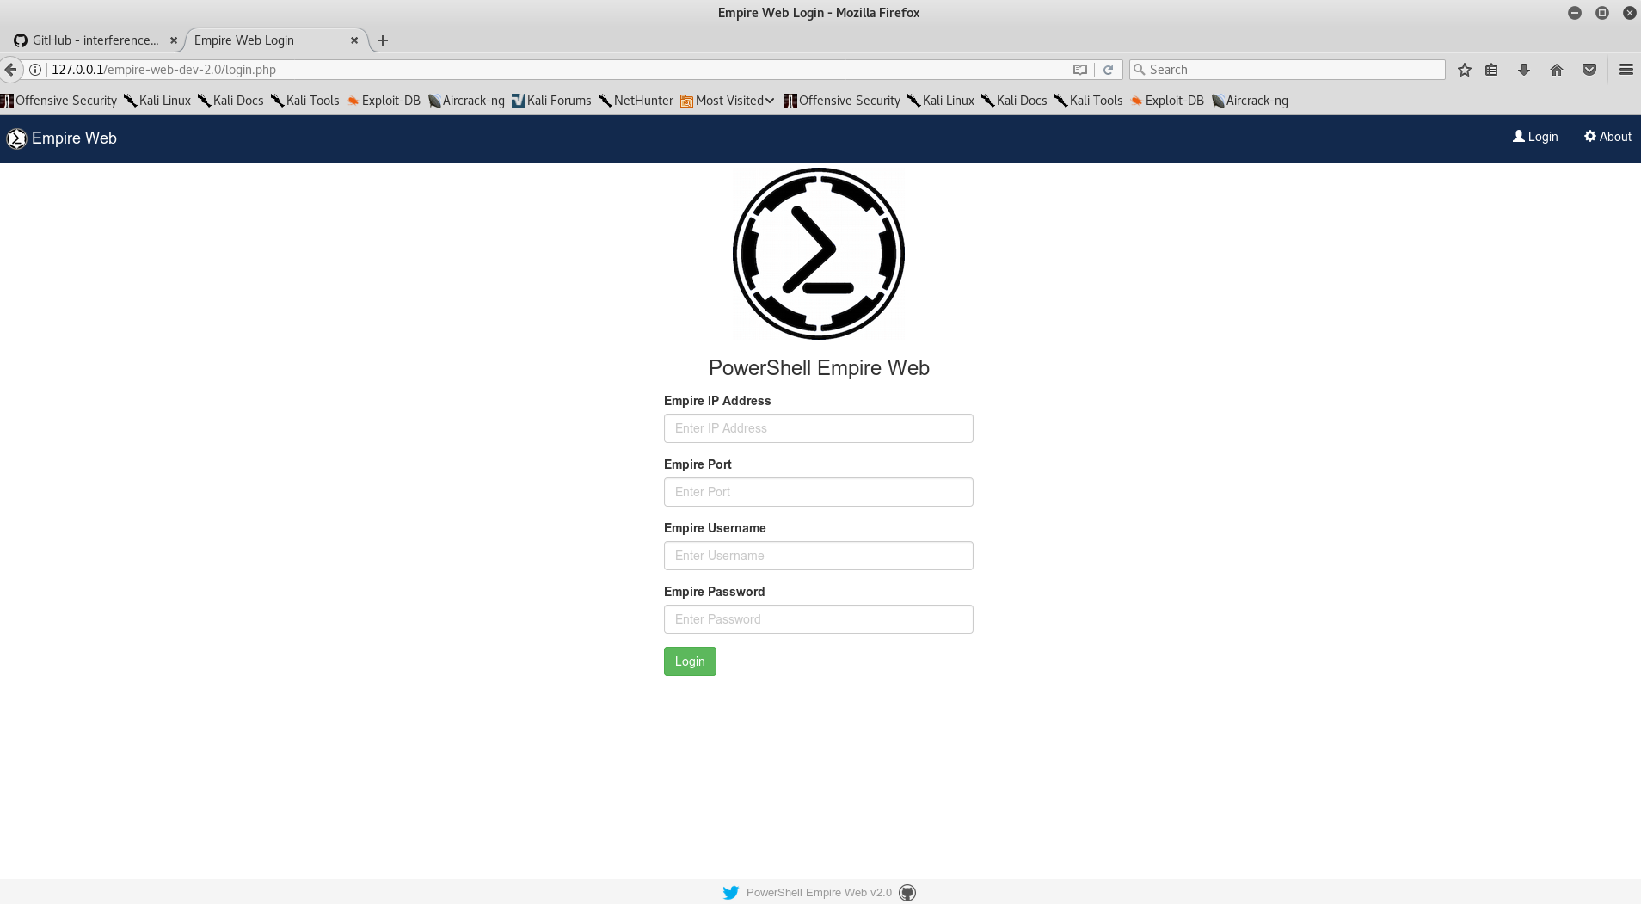Image resolution: width=1641 pixels, height=904 pixels.
Task: Toggle reader view icon in address bar
Action: (x=1080, y=70)
